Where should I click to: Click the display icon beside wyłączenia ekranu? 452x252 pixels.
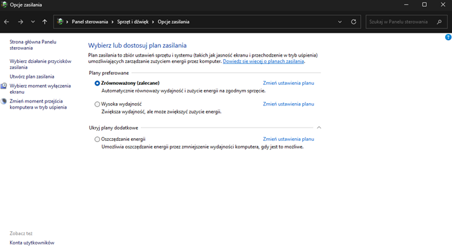(x=4, y=85)
